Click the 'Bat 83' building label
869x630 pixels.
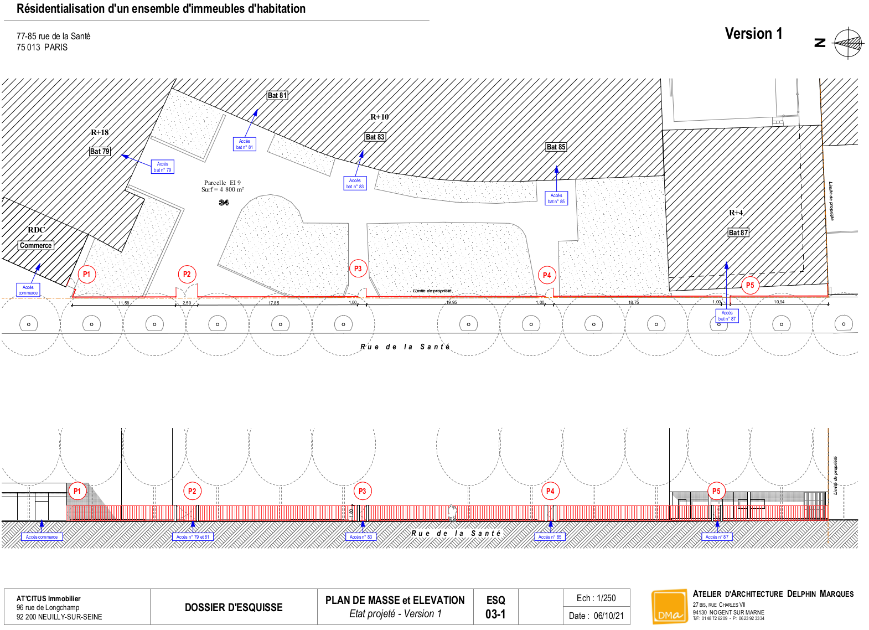[375, 137]
